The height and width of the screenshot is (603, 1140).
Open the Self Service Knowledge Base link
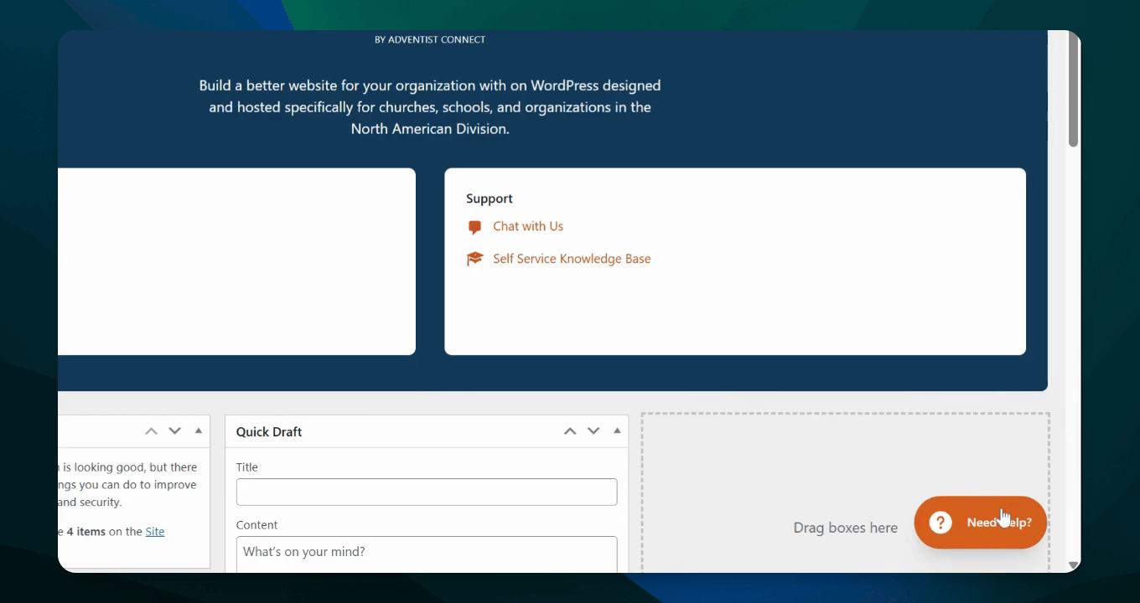(572, 259)
